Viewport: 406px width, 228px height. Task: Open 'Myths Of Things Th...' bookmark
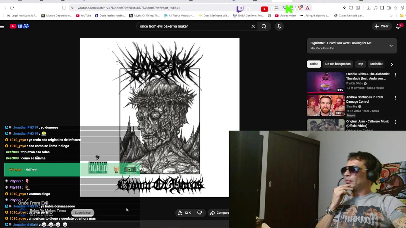coord(145,16)
